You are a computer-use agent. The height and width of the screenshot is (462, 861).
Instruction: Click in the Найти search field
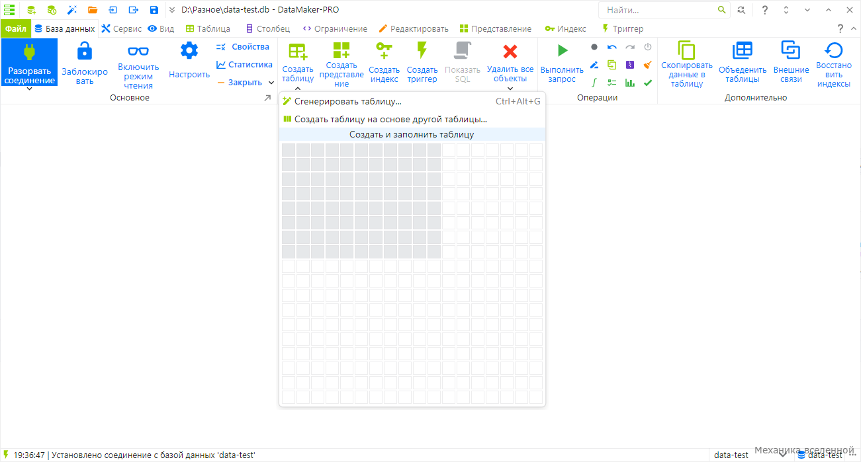coord(660,10)
